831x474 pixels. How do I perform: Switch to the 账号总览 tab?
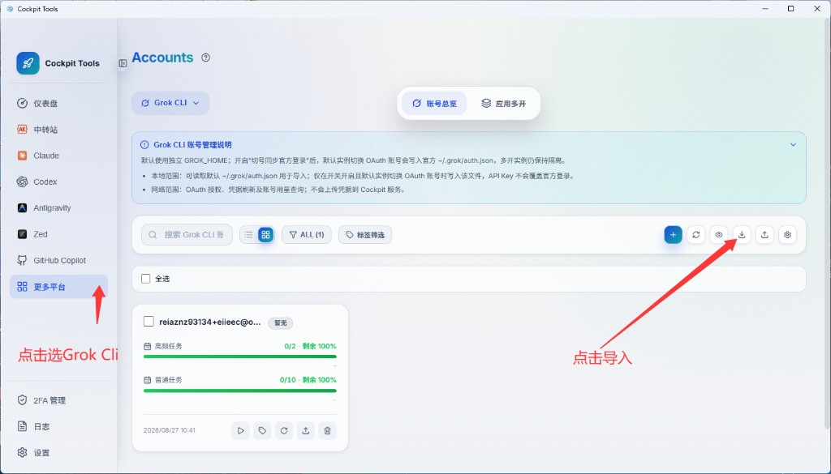coord(434,103)
